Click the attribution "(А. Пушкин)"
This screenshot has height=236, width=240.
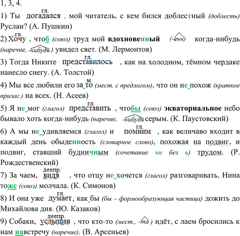tap(51, 27)
